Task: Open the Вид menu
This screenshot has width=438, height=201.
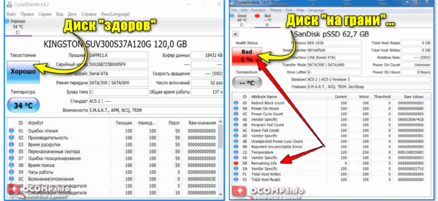Action: (x=59, y=14)
